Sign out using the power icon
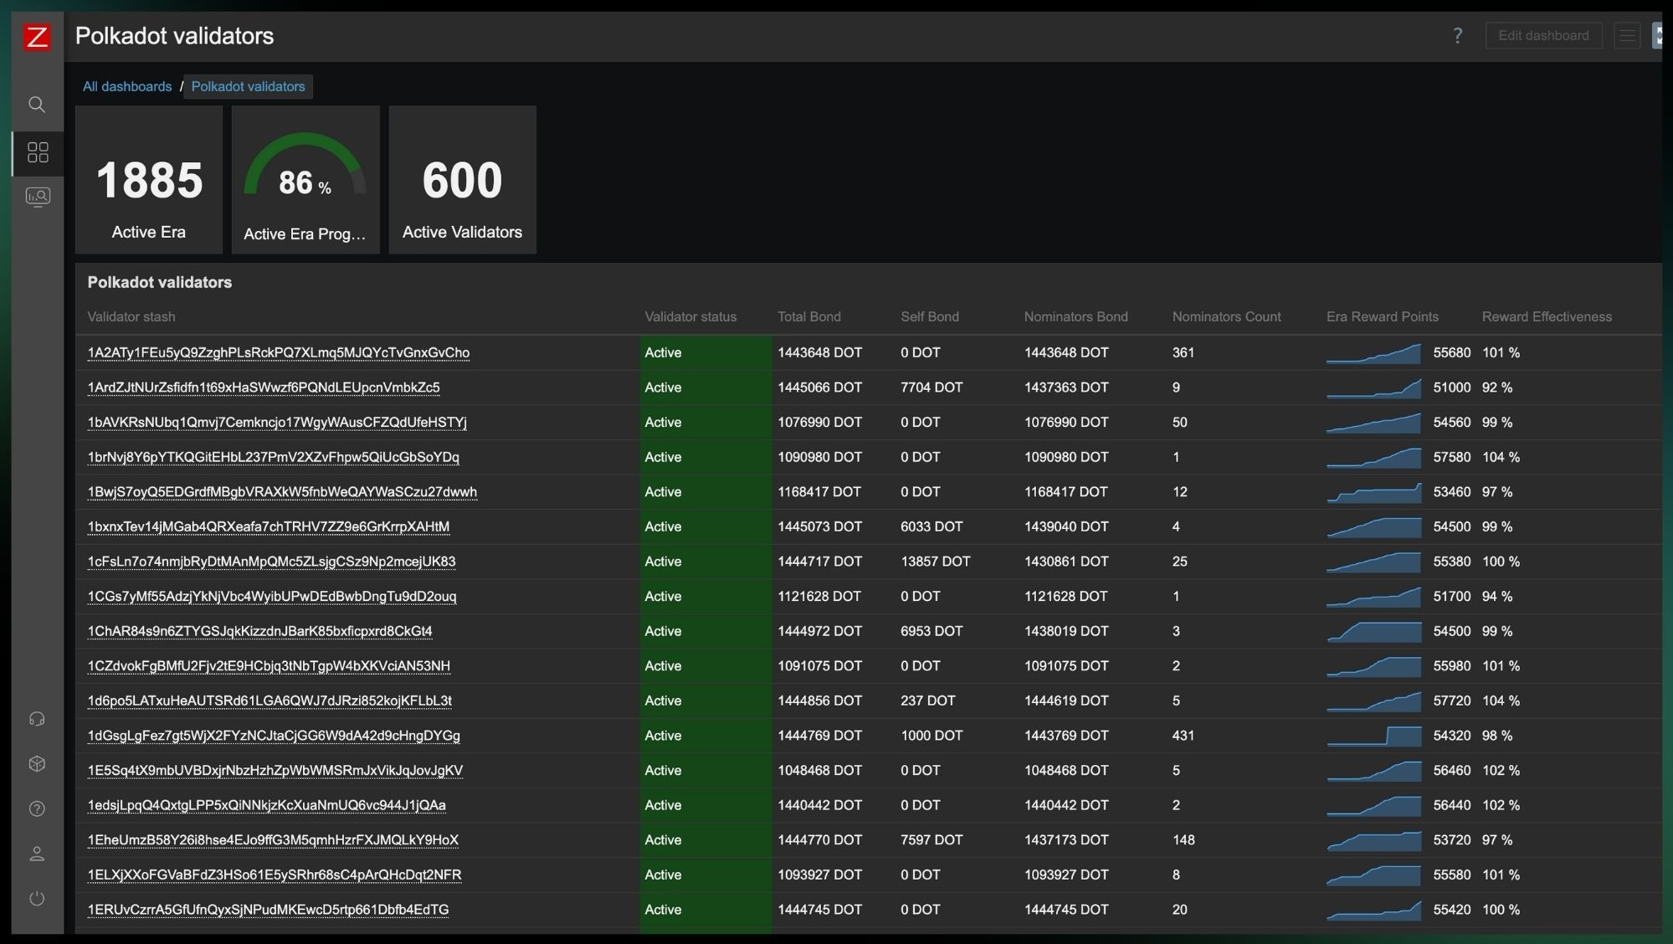1673x944 pixels. (x=37, y=898)
